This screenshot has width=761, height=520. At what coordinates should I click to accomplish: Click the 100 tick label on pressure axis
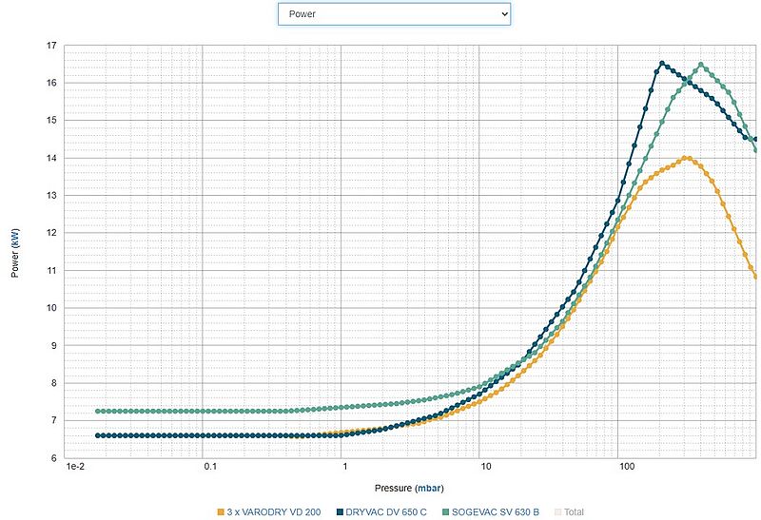[x=625, y=468]
